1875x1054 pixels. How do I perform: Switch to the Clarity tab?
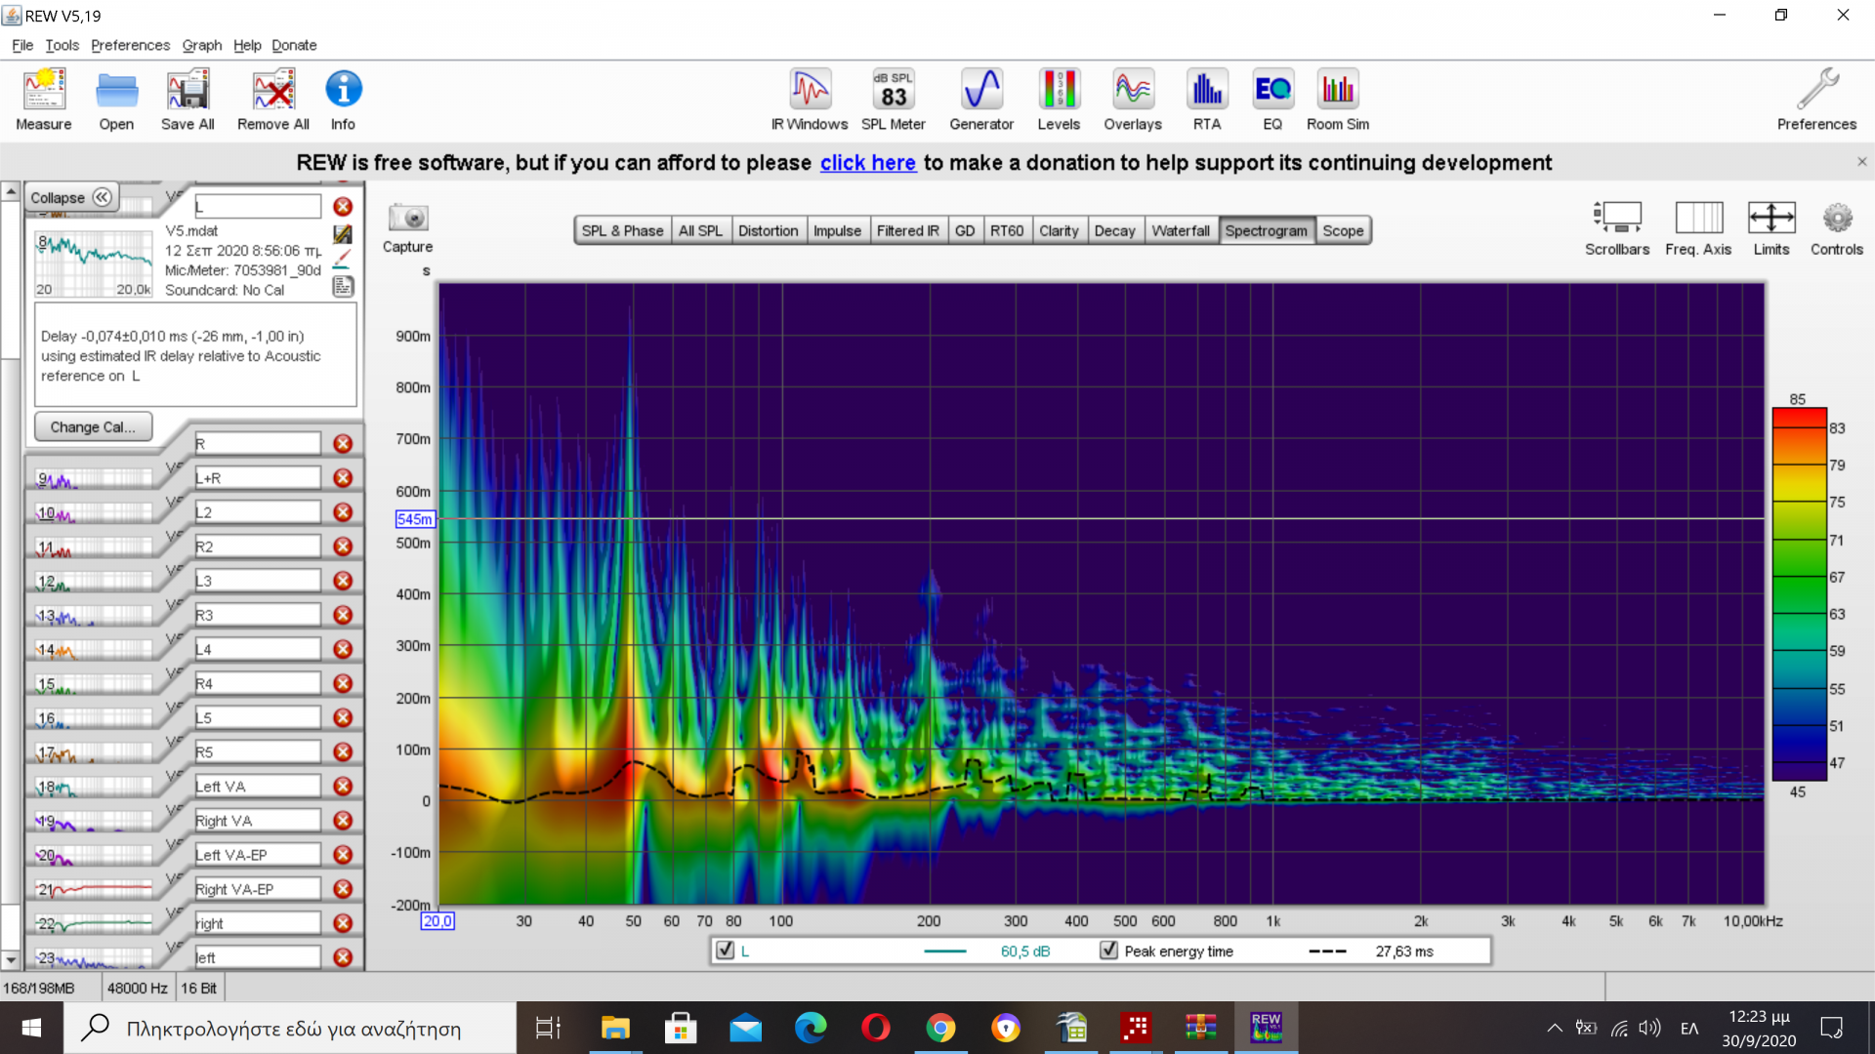1059,230
